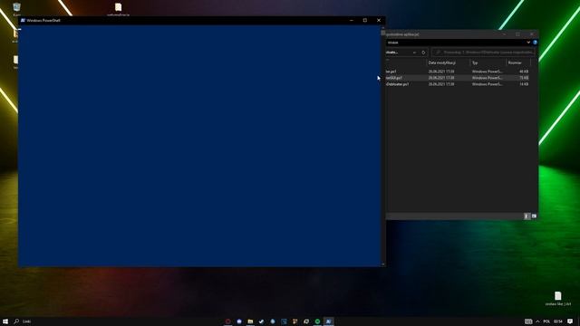The height and width of the screenshot is (326, 580).
Task: Open the Windows Start menu
Action: click(5, 321)
